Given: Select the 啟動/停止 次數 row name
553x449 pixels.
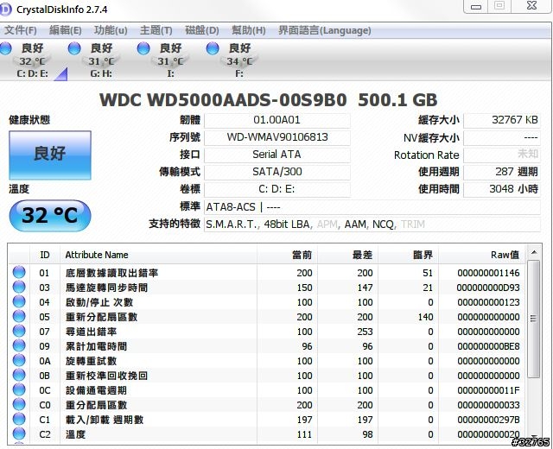Looking at the screenshot, I should click(99, 302).
